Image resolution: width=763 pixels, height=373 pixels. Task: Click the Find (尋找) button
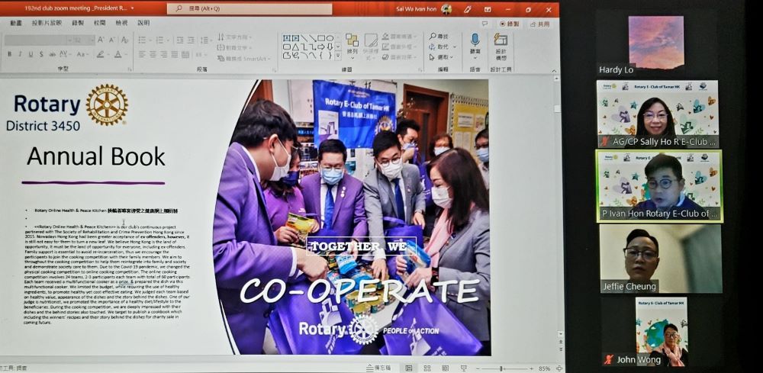pos(439,37)
